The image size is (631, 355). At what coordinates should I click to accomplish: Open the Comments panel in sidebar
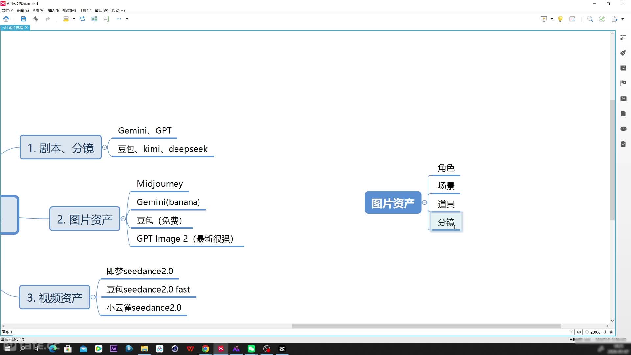coord(623,129)
